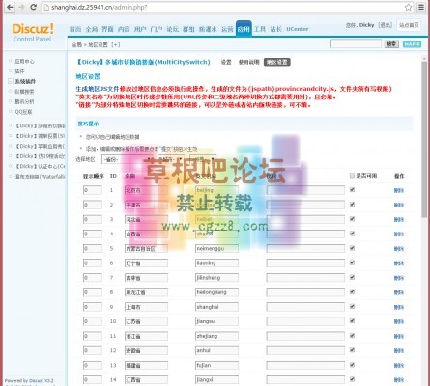Click the English name field containing shanghai

point(216,307)
